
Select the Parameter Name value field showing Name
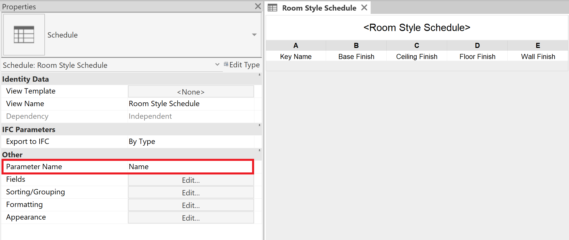point(191,166)
